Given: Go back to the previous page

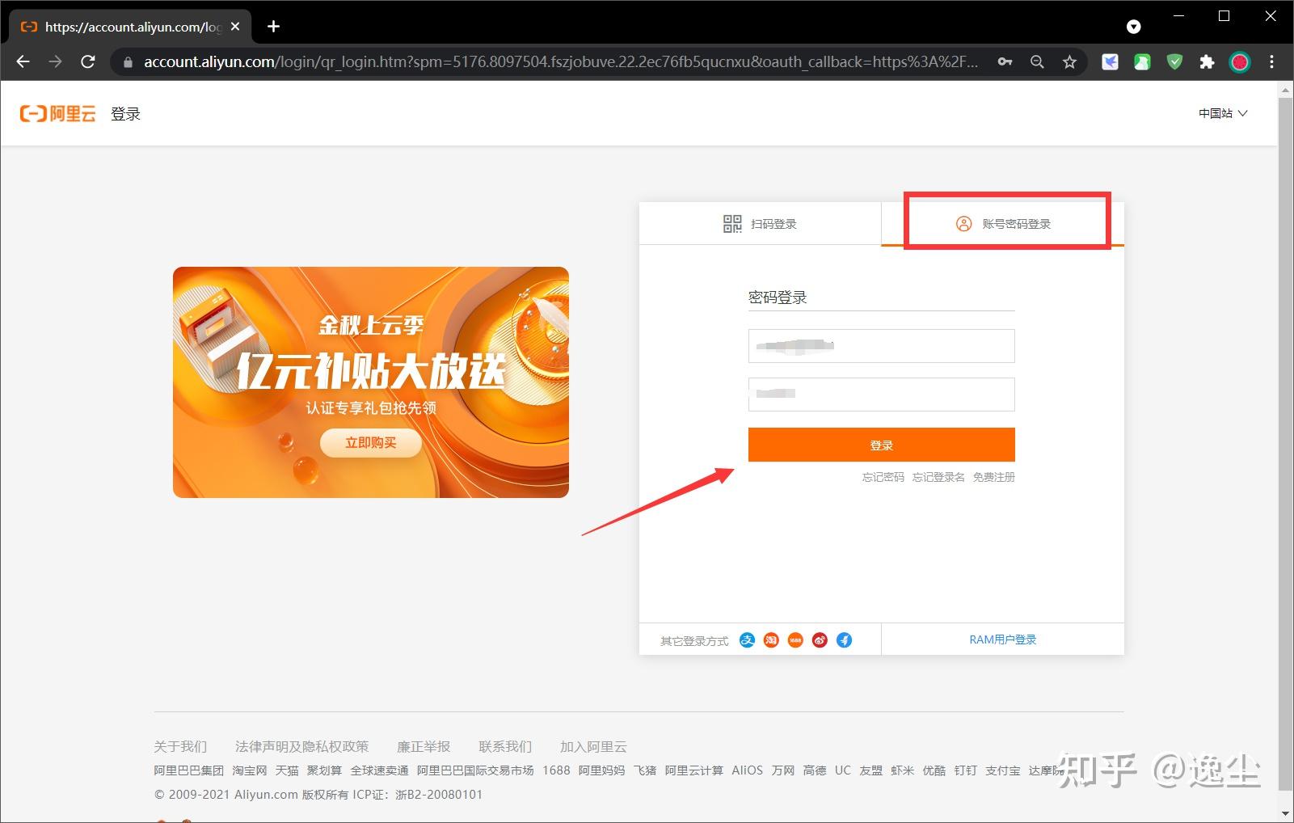Looking at the screenshot, I should point(23,61).
